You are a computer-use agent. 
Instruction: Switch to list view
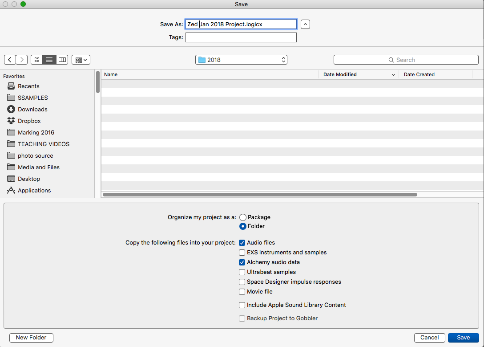[x=49, y=60]
